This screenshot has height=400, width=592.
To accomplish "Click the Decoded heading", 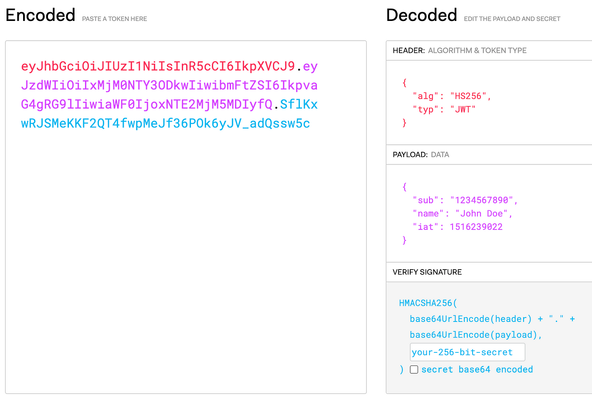I will pos(422,15).
